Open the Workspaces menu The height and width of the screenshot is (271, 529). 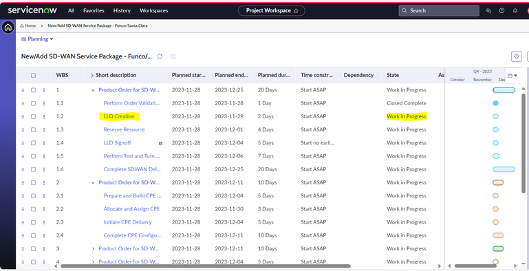tap(154, 11)
